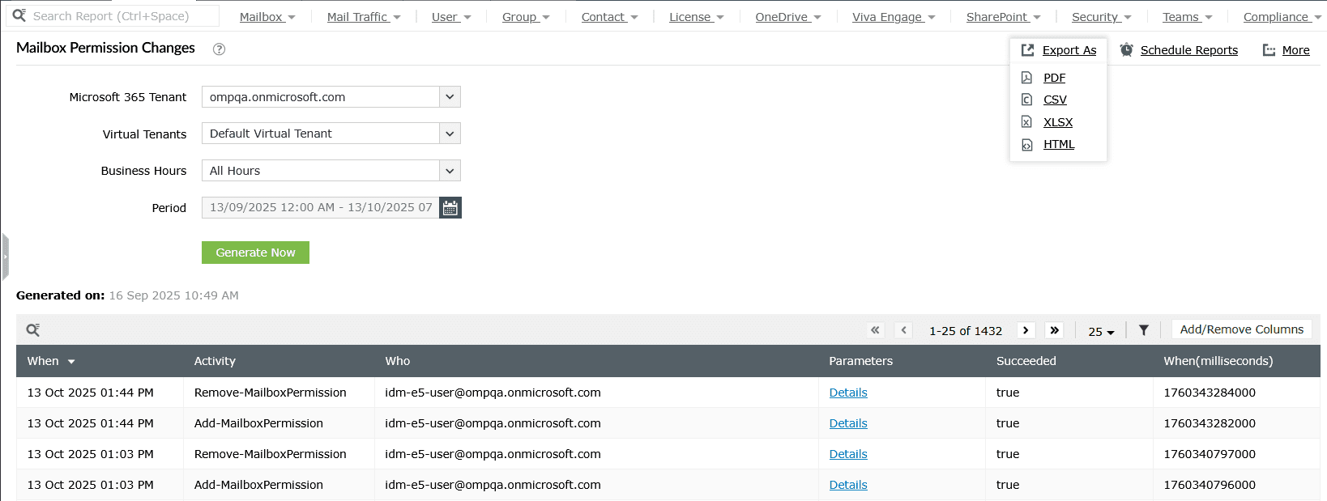Export report as PDF

click(x=1054, y=78)
